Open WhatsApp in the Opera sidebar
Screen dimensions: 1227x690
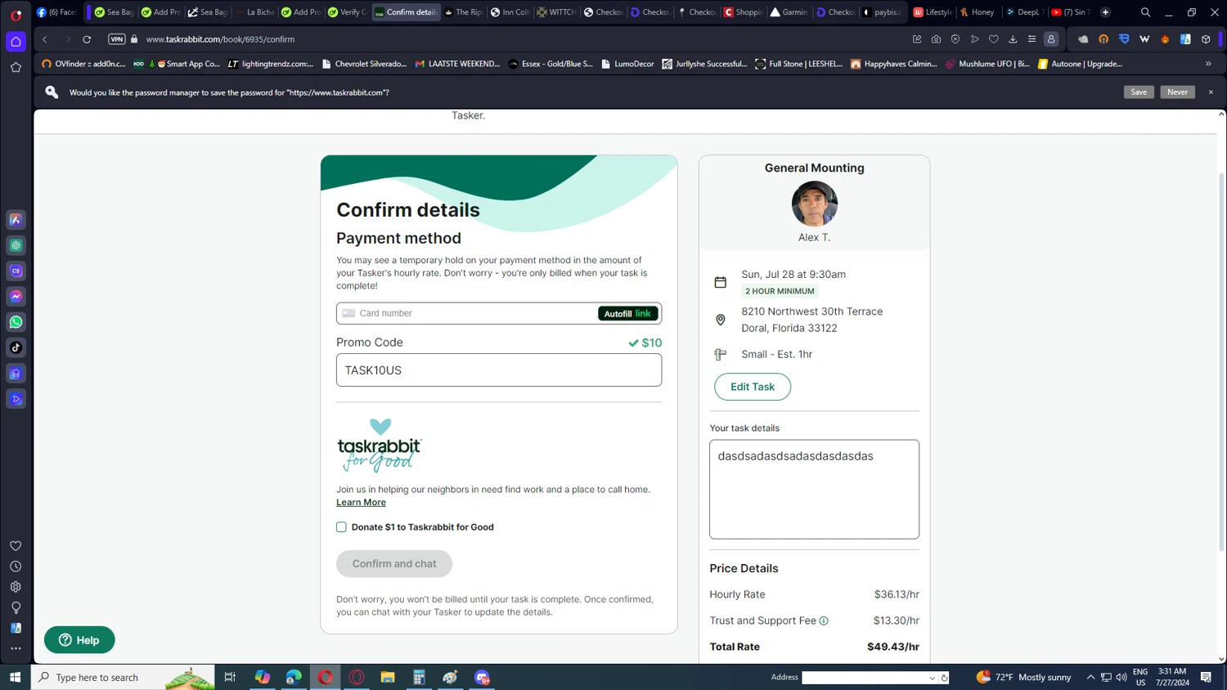(16, 322)
